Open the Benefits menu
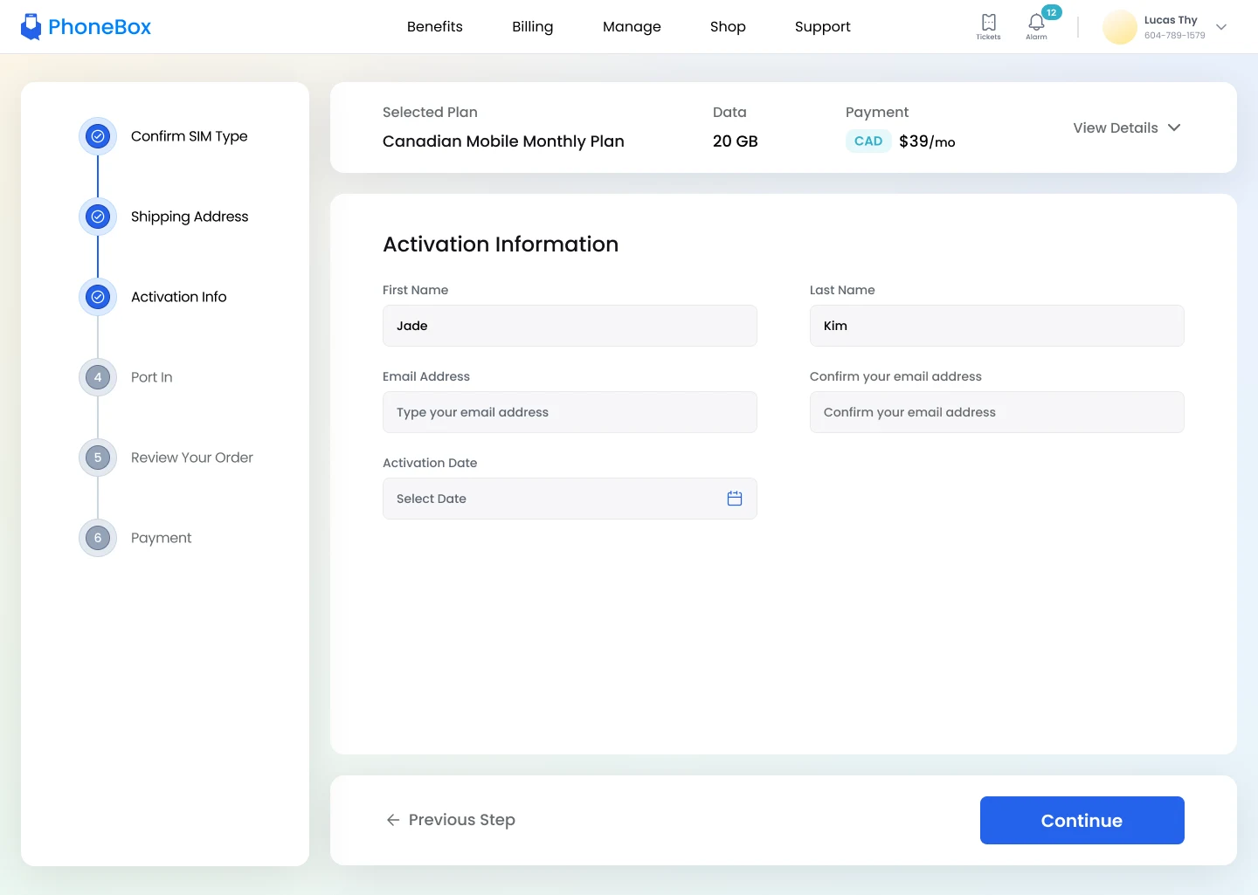 click(435, 26)
